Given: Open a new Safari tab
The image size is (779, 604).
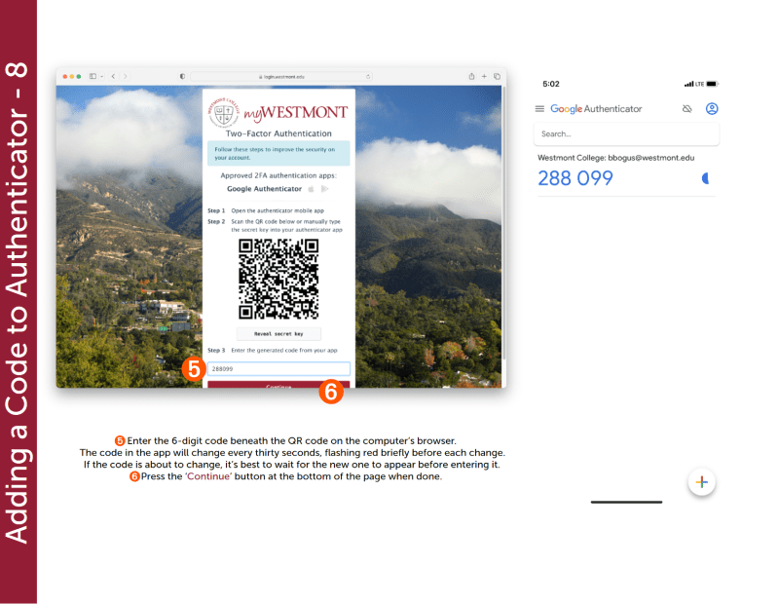Looking at the screenshot, I should tap(484, 76).
